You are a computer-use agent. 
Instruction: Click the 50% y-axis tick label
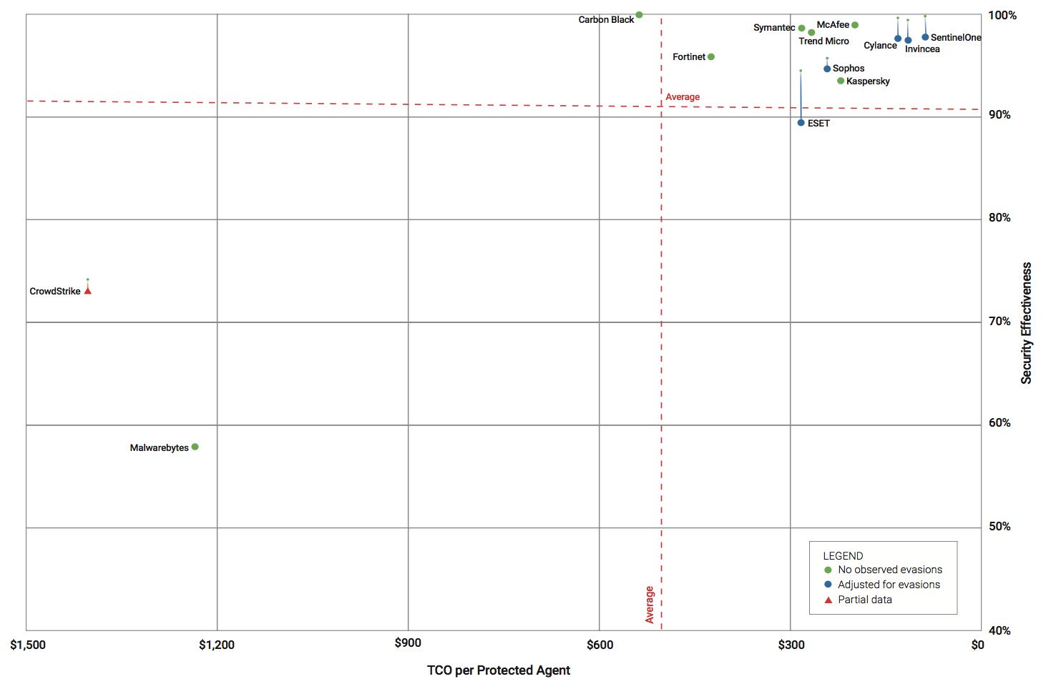tap(999, 527)
